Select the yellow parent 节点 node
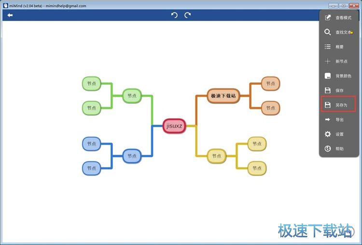 tap(217, 156)
